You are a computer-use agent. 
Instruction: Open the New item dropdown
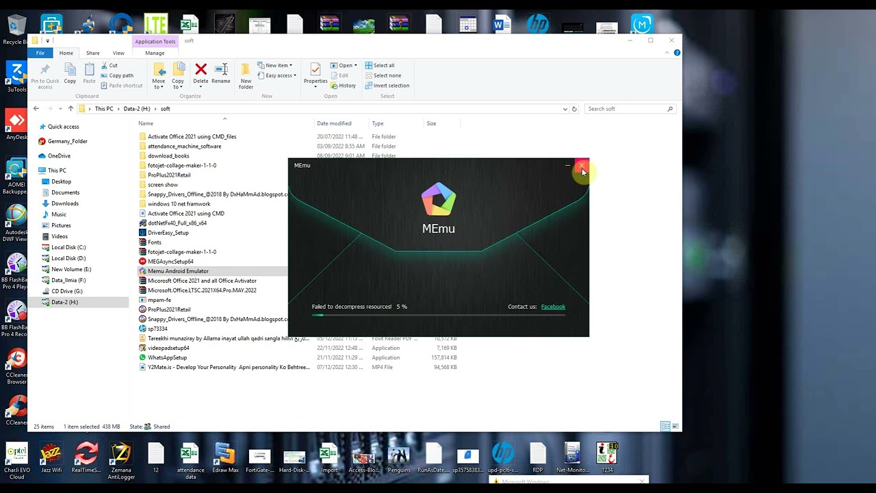(274, 66)
